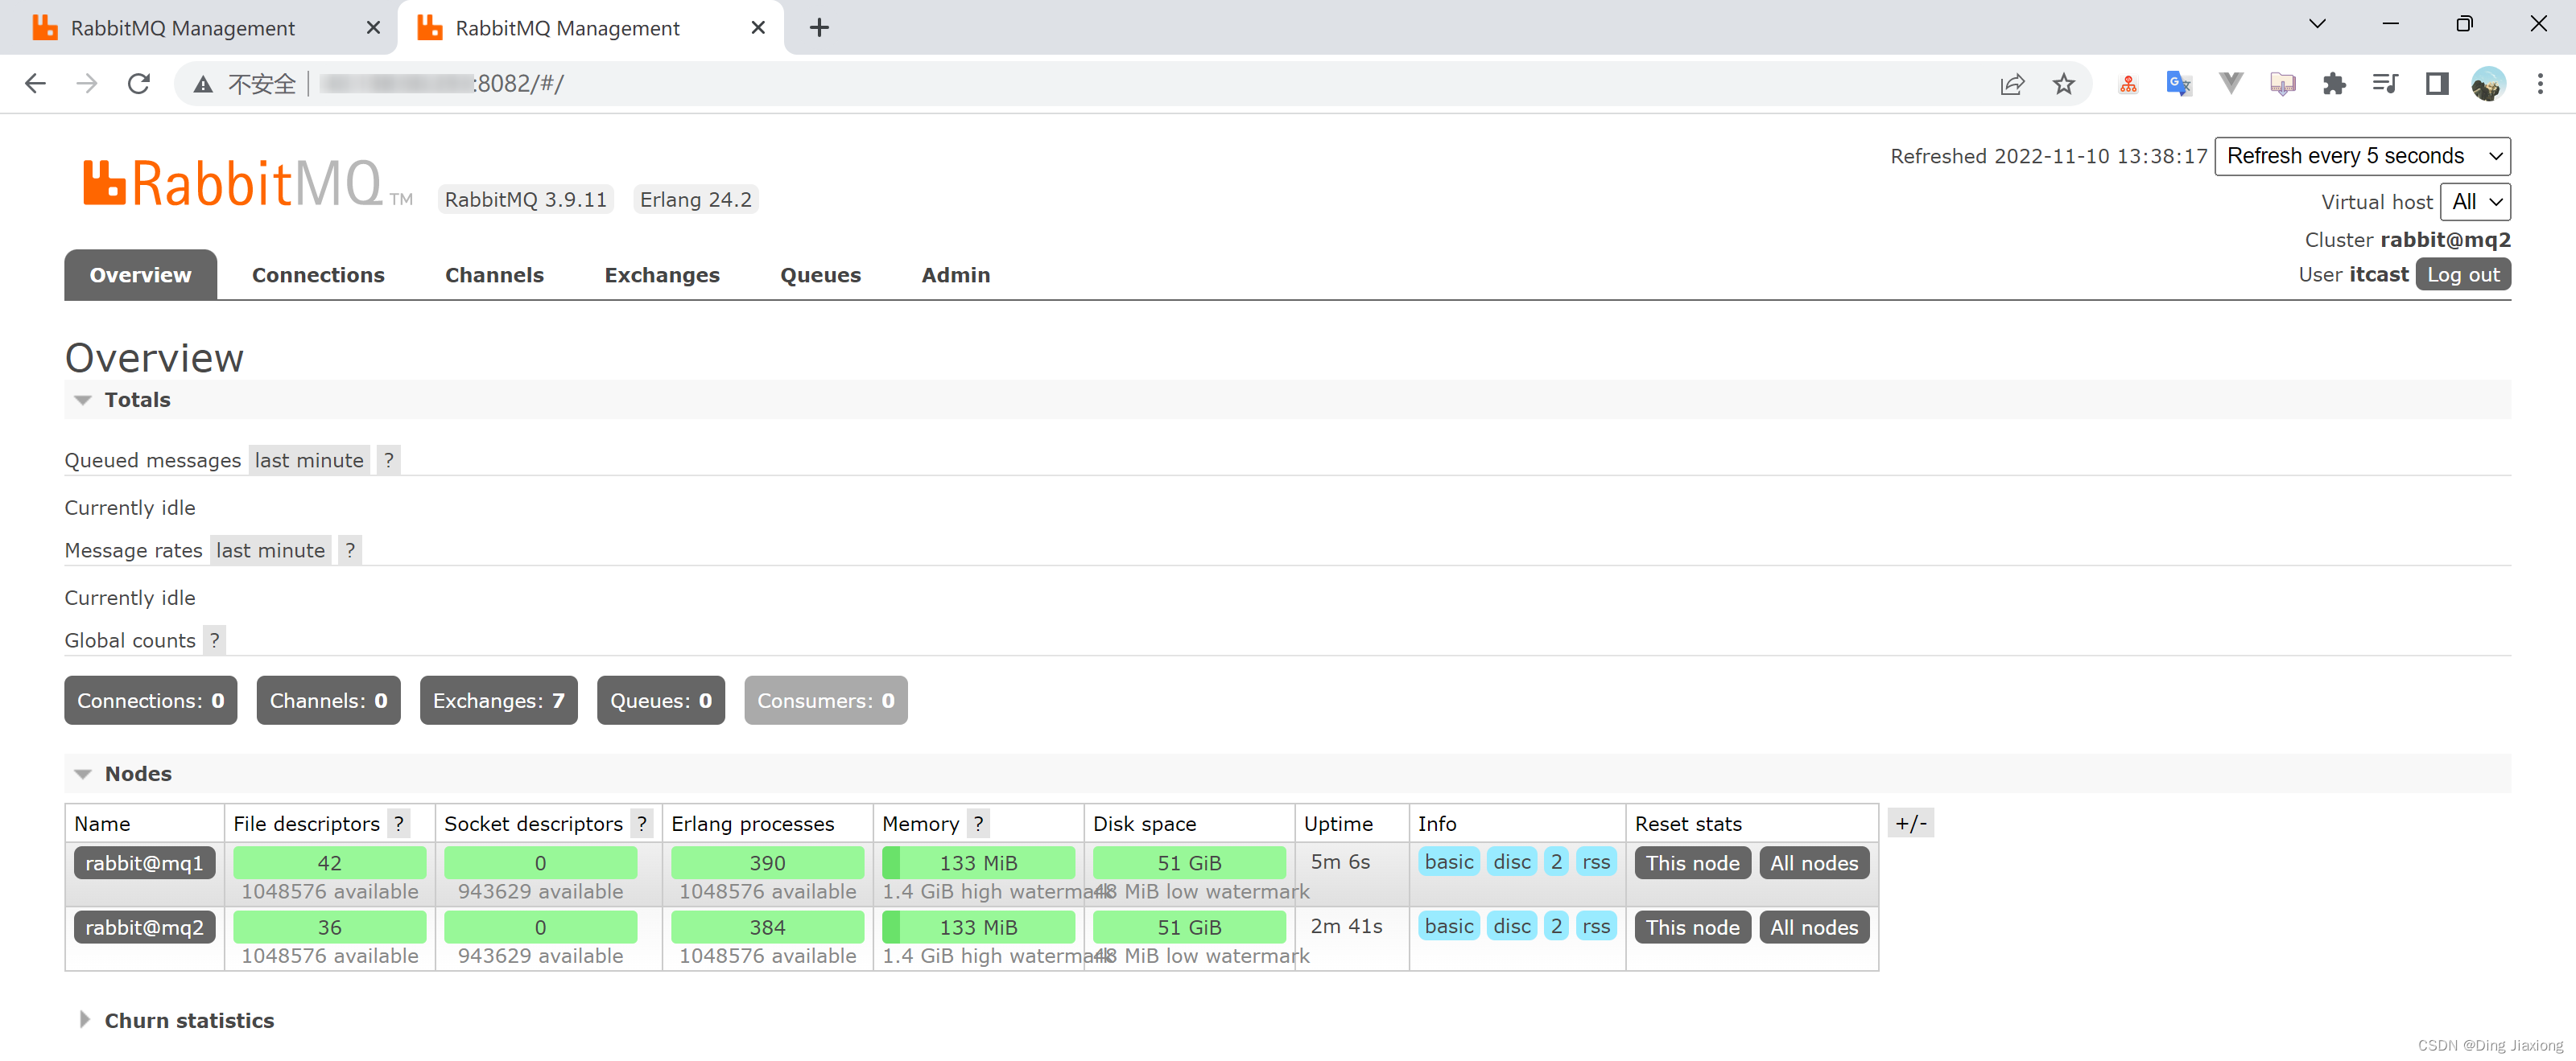
Task: Click the Consumers: 0 count badge
Action: [x=825, y=701]
